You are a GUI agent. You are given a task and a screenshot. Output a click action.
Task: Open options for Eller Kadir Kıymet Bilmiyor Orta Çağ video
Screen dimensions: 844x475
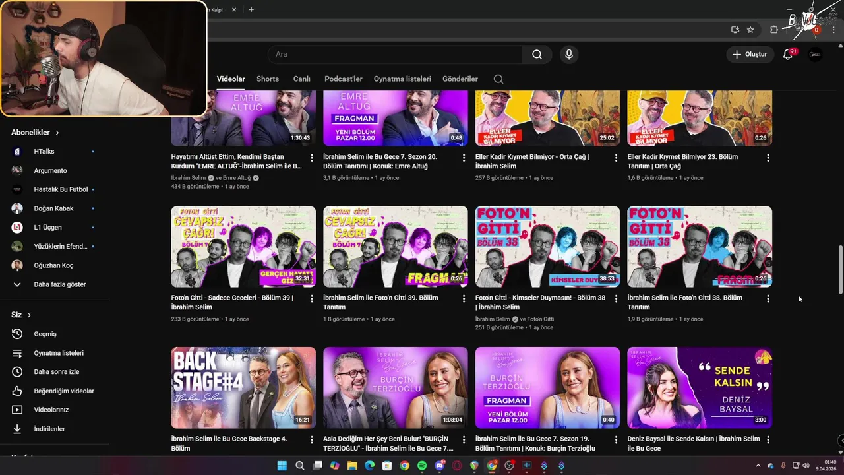coord(617,158)
